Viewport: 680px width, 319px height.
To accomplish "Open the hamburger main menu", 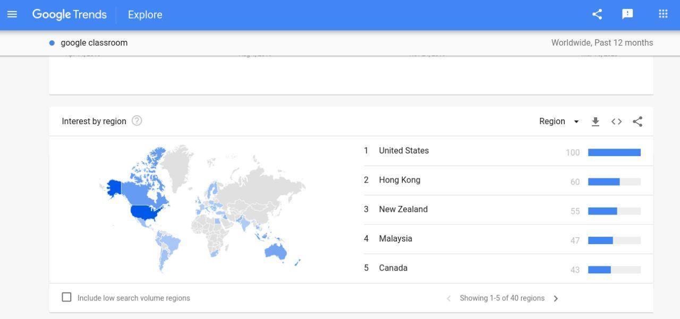I will click(12, 14).
